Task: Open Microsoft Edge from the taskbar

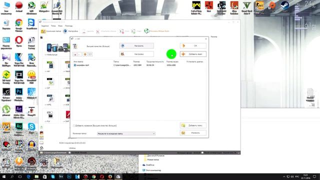Action: [x=28, y=176]
